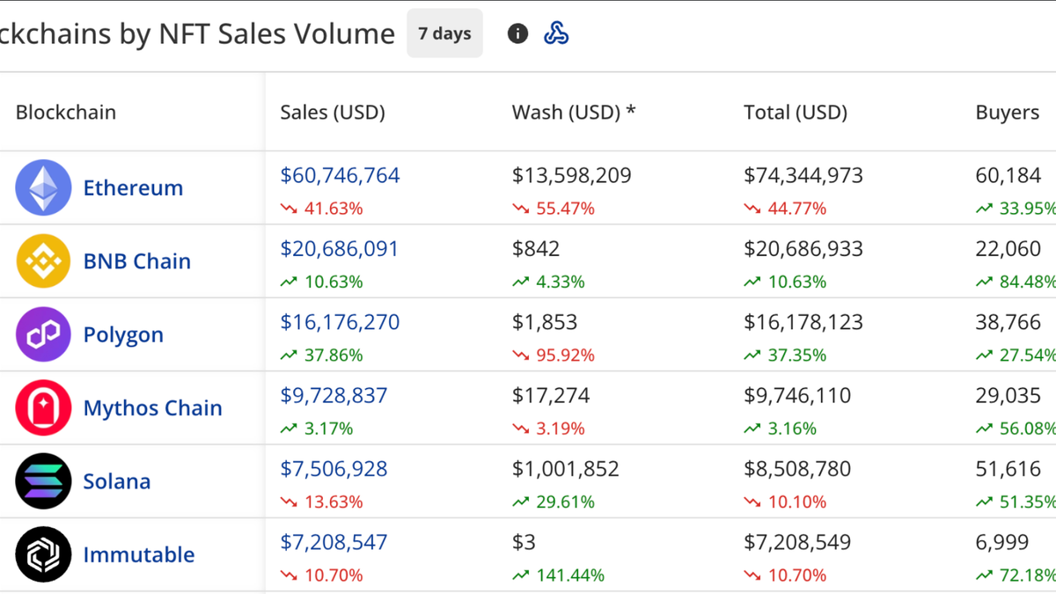Click Polygon sales change 37.86%

click(x=322, y=356)
